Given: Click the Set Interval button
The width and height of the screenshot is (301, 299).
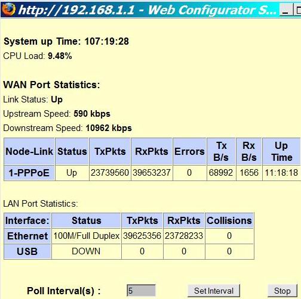Looking at the screenshot, I should (x=214, y=291).
